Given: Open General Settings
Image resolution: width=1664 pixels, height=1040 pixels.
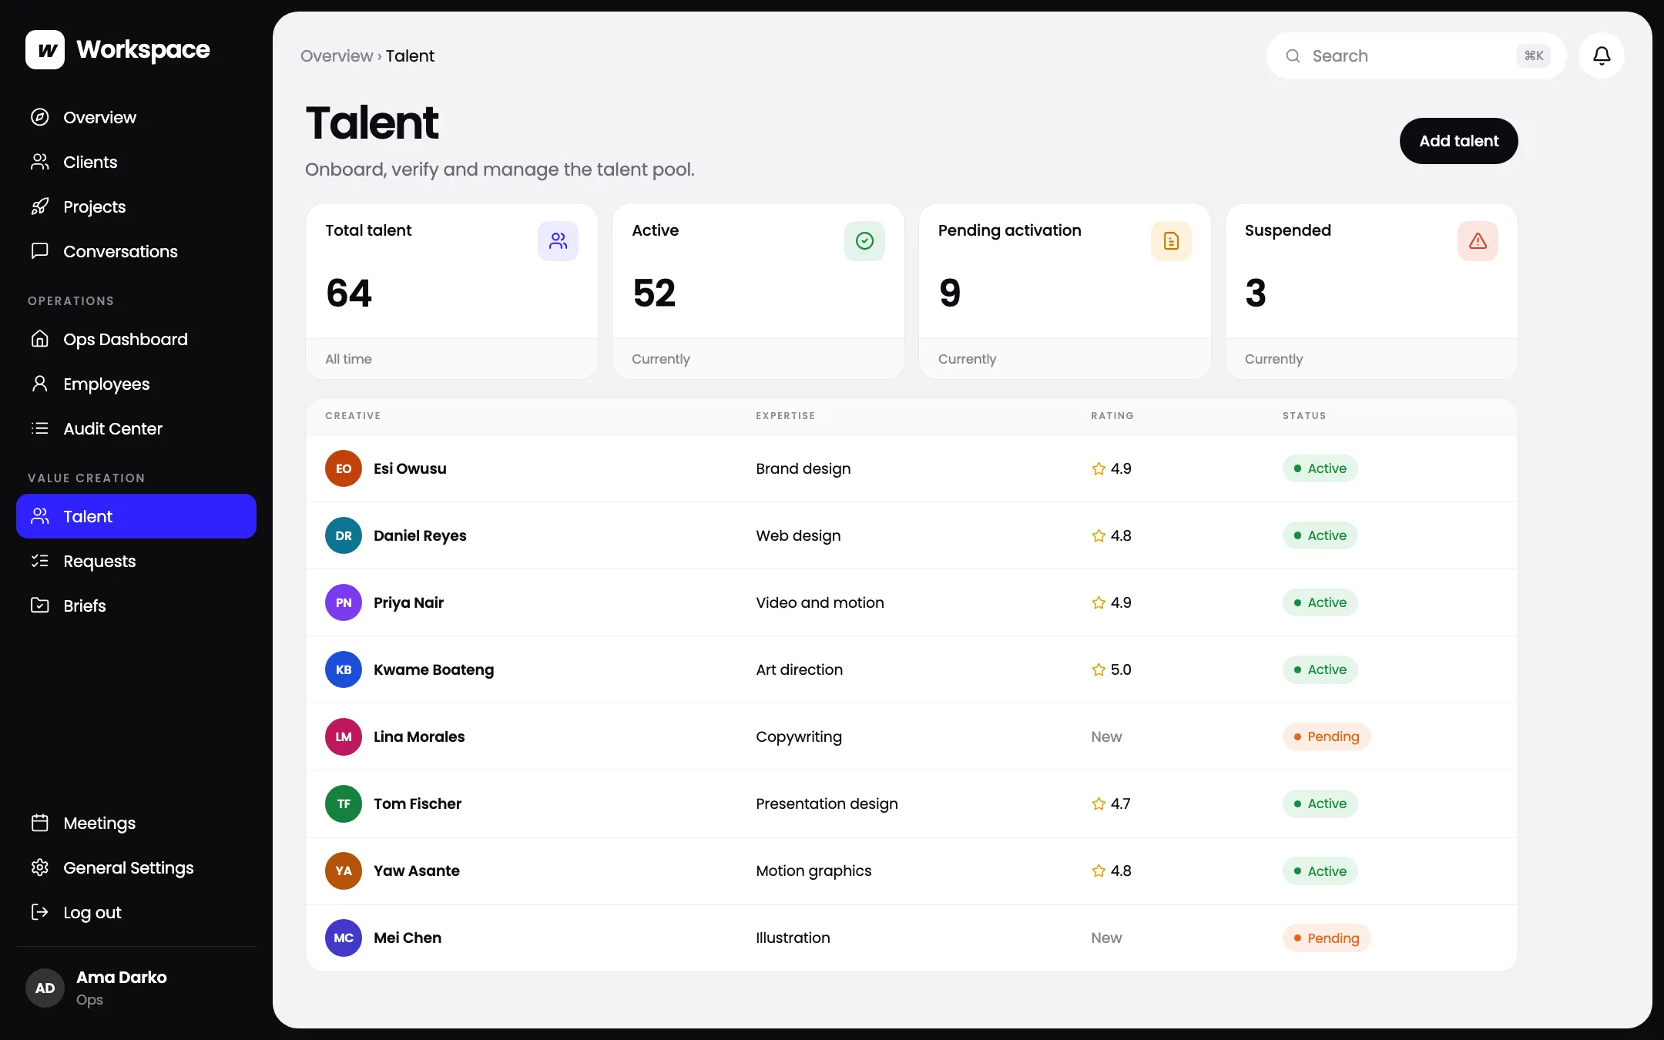Looking at the screenshot, I should (136, 867).
